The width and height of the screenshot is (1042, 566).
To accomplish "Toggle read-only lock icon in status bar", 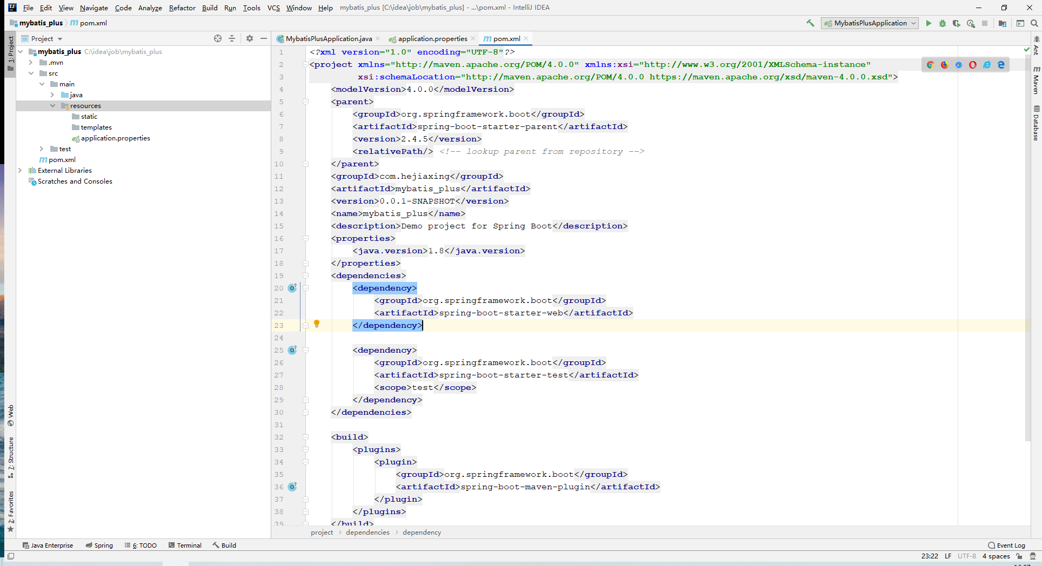I will pyautogui.click(x=1019, y=556).
